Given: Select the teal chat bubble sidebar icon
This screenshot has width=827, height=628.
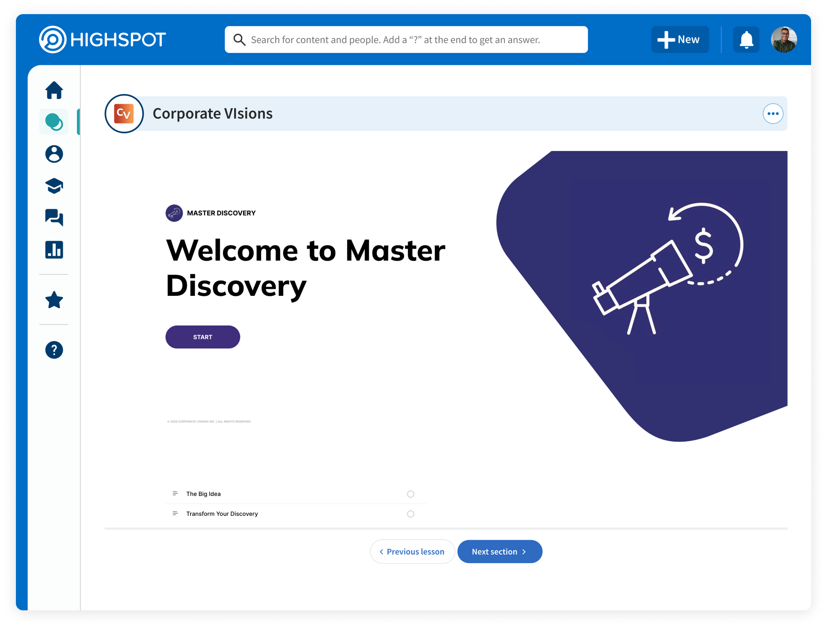Looking at the screenshot, I should pyautogui.click(x=54, y=122).
